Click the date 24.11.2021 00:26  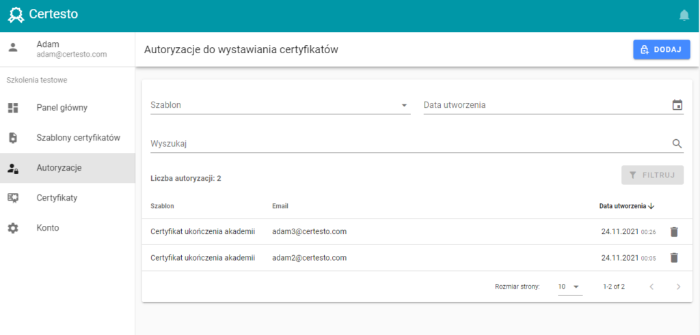tap(629, 232)
